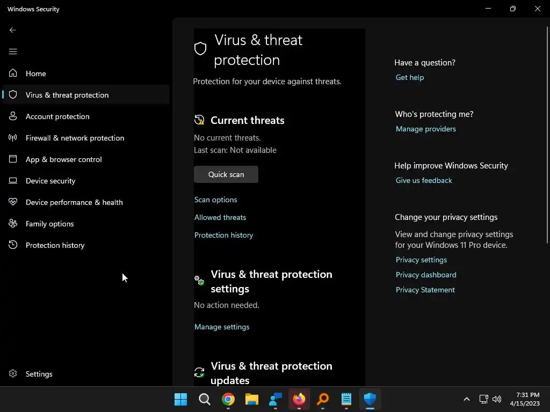Click the vertical scrollbar thumb

pos(547,135)
